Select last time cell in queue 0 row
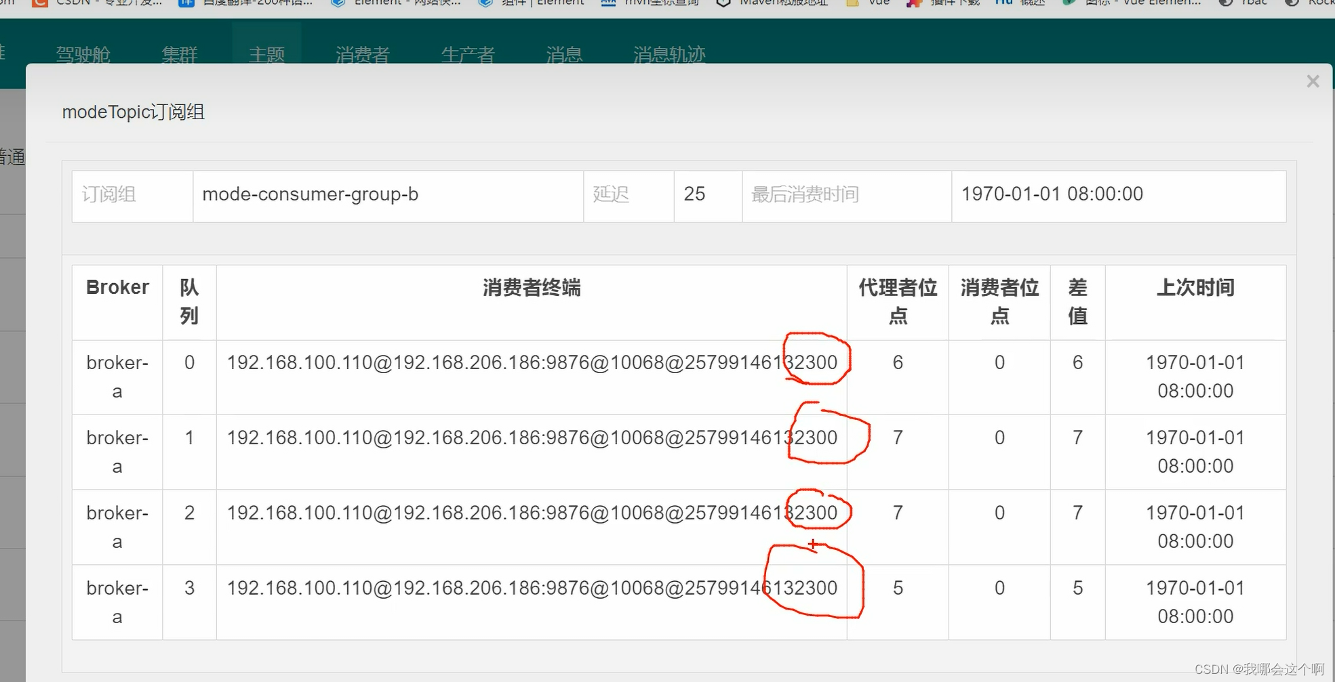This screenshot has width=1335, height=682. [x=1195, y=377]
